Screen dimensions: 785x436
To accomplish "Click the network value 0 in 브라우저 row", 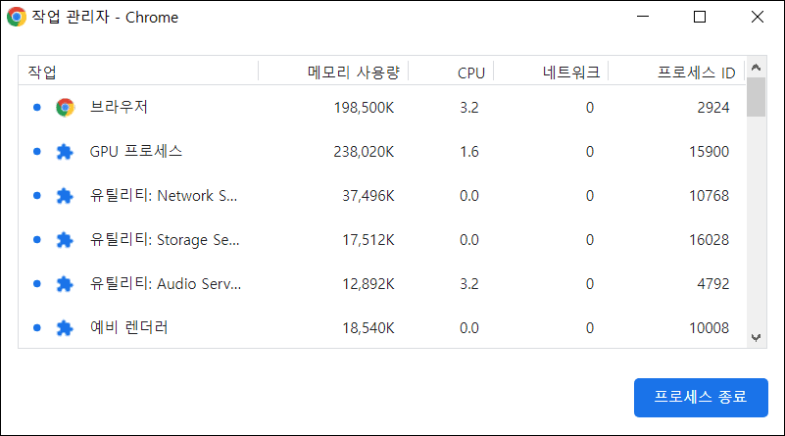I will [x=590, y=108].
